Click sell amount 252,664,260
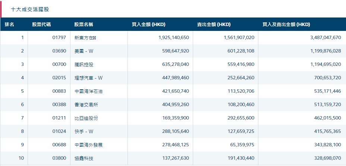 tap(241, 78)
